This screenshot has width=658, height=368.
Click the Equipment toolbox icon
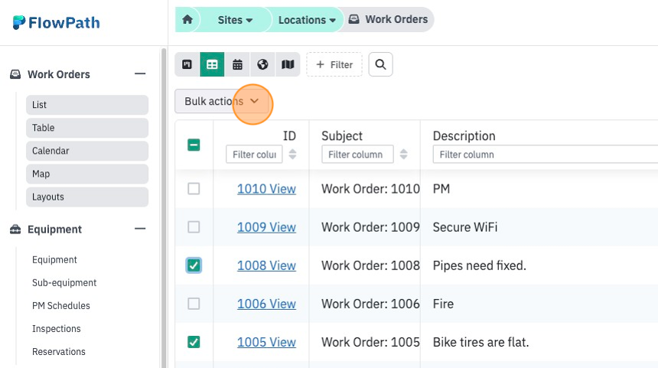coord(15,229)
